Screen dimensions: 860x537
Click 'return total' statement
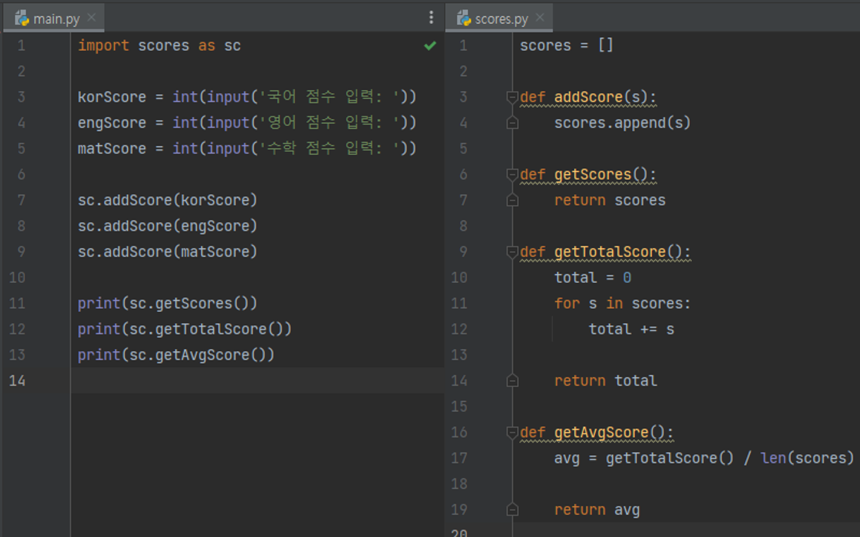click(x=606, y=381)
